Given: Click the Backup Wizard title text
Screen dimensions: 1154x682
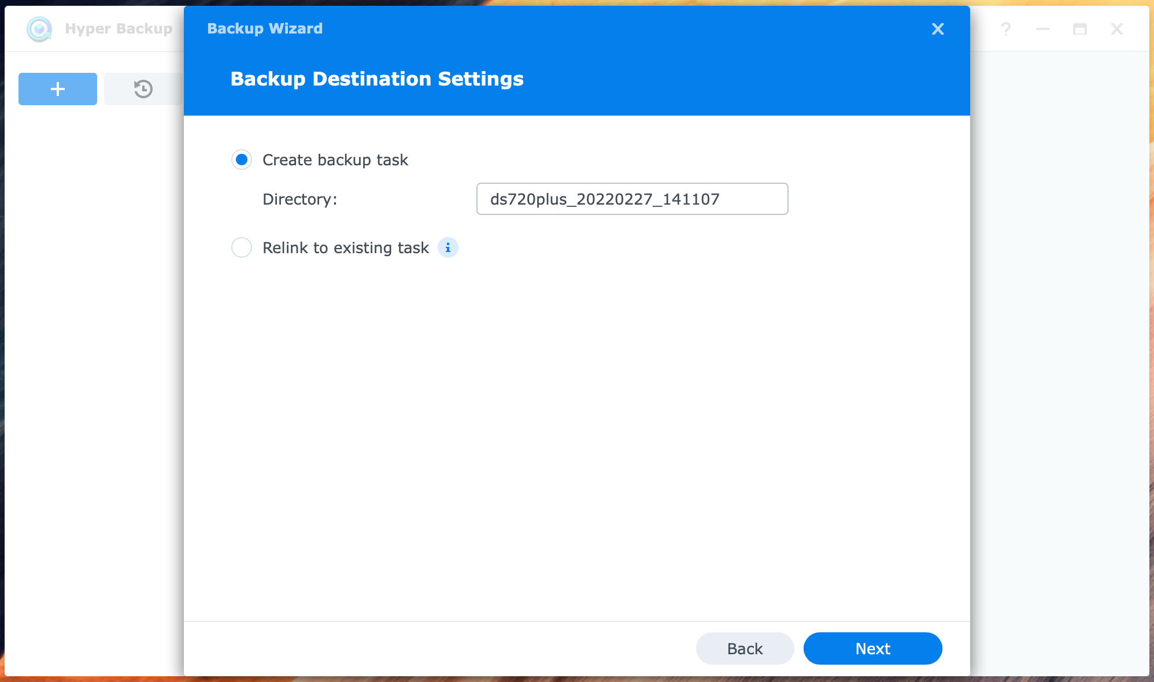Looking at the screenshot, I should point(265,28).
